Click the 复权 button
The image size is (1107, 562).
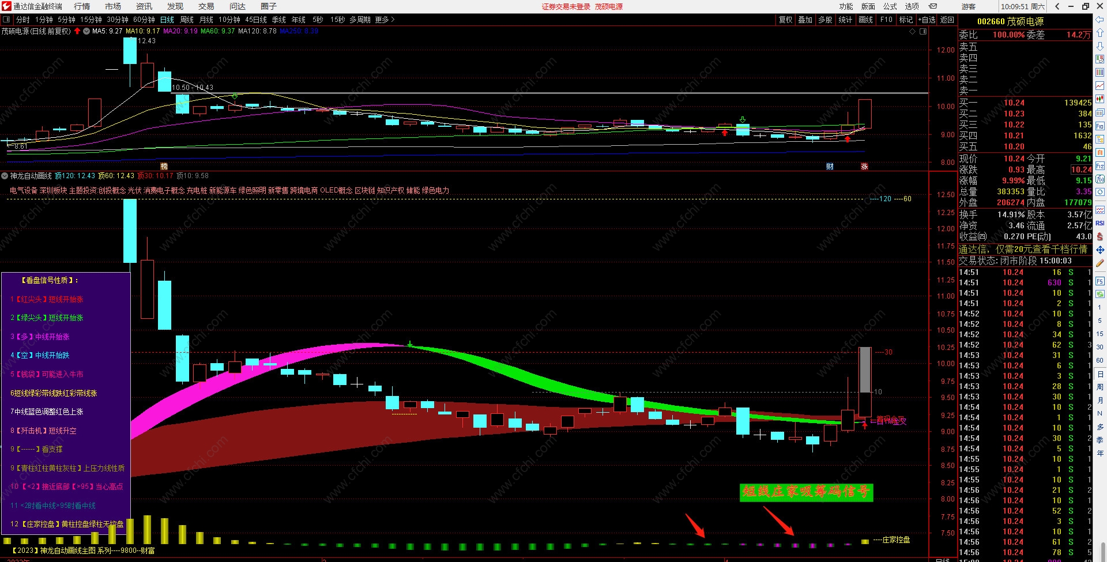786,20
